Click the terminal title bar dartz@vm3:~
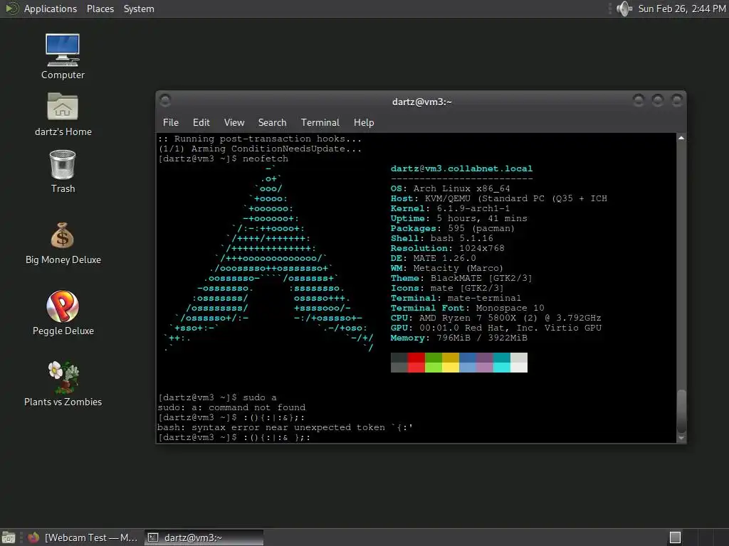729x546 pixels. click(x=421, y=102)
